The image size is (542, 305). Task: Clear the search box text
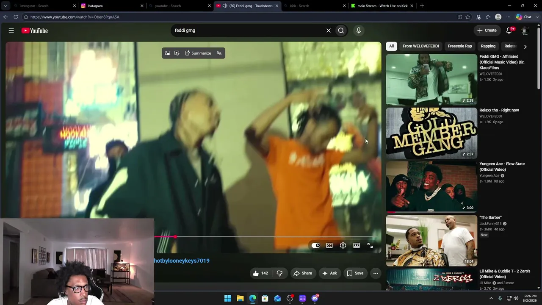tap(328, 30)
